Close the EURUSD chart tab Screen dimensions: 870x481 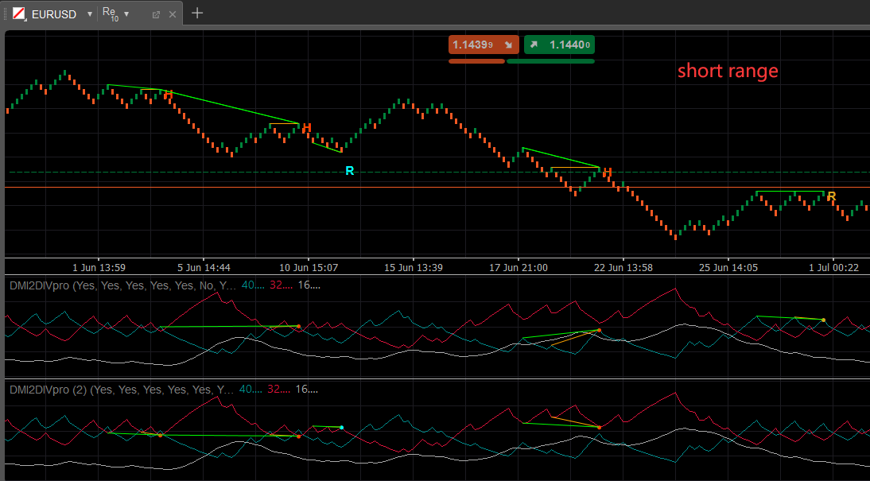(x=173, y=14)
